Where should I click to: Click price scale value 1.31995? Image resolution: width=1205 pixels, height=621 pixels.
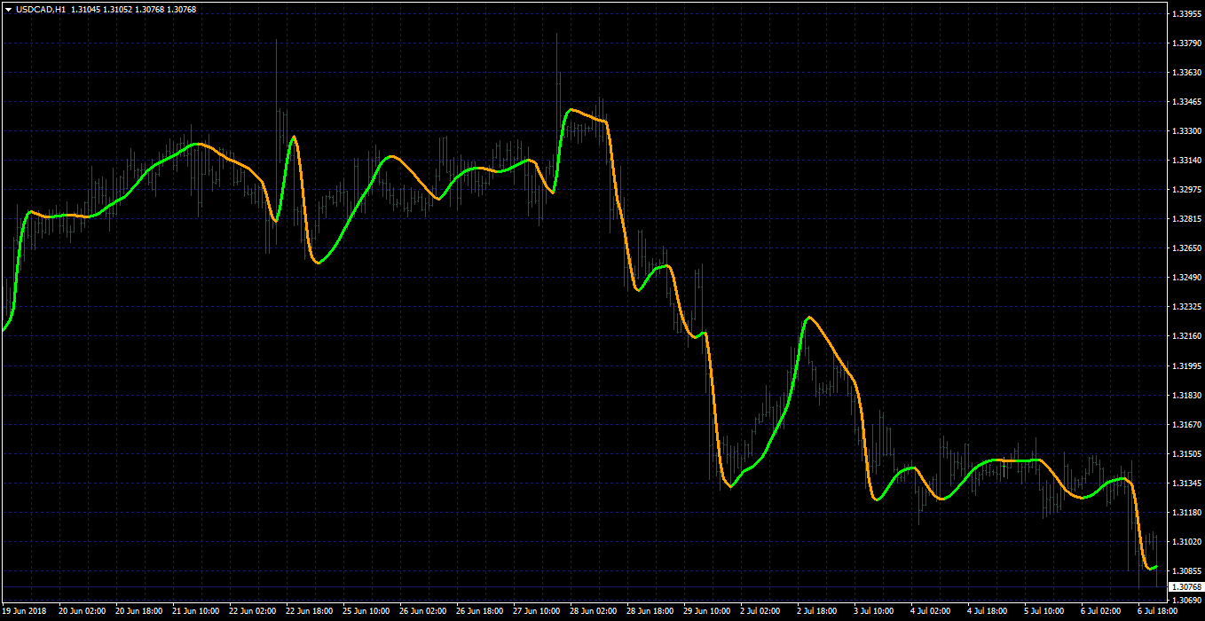1186,366
